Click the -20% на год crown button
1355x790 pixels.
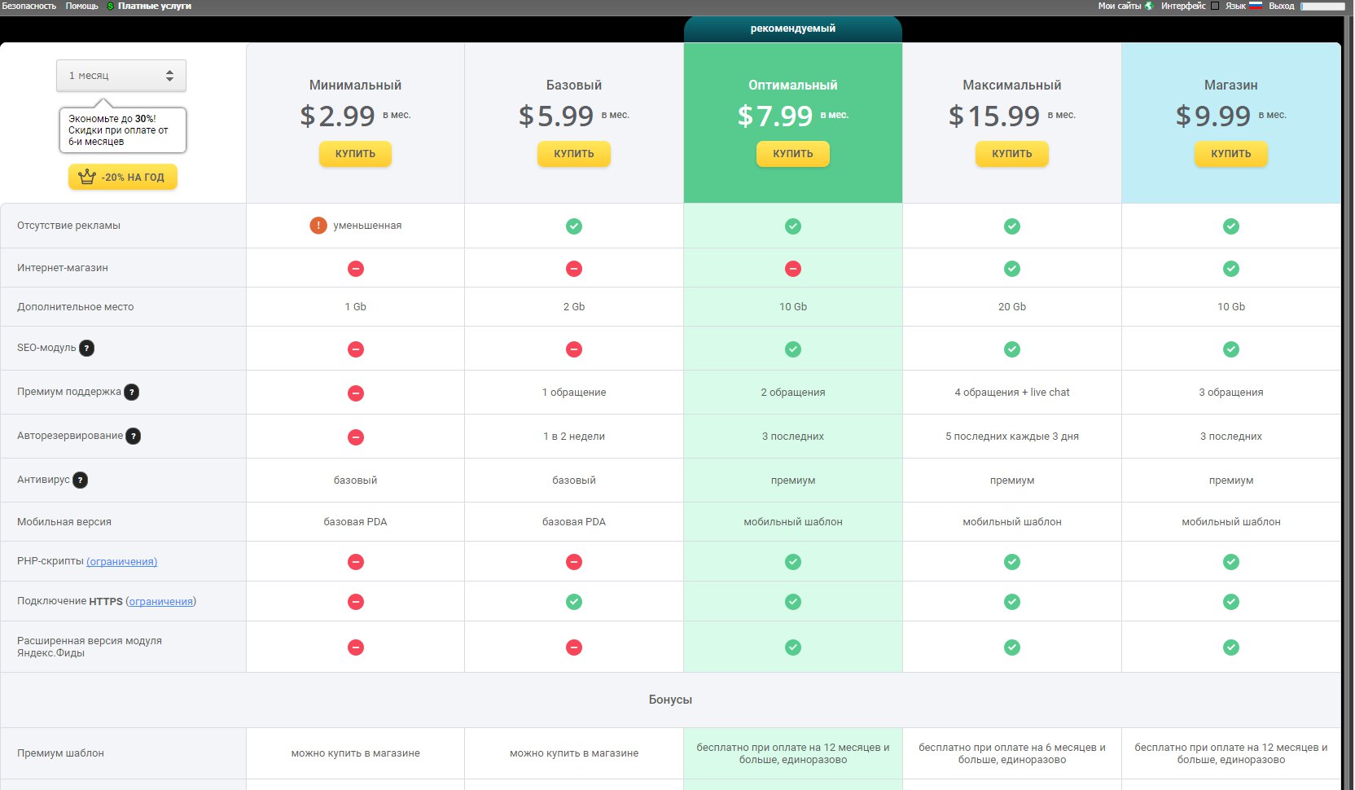pos(122,177)
